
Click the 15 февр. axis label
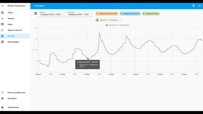pos(111,74)
